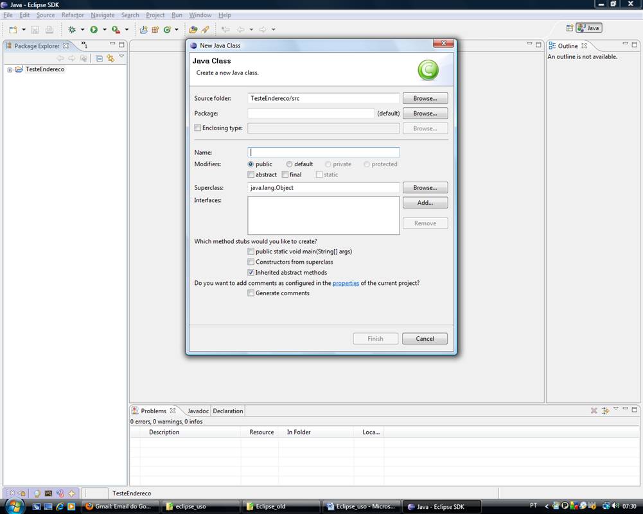This screenshot has width=643, height=514.
Task: Click the Open Perspective icon
Action: point(570,28)
